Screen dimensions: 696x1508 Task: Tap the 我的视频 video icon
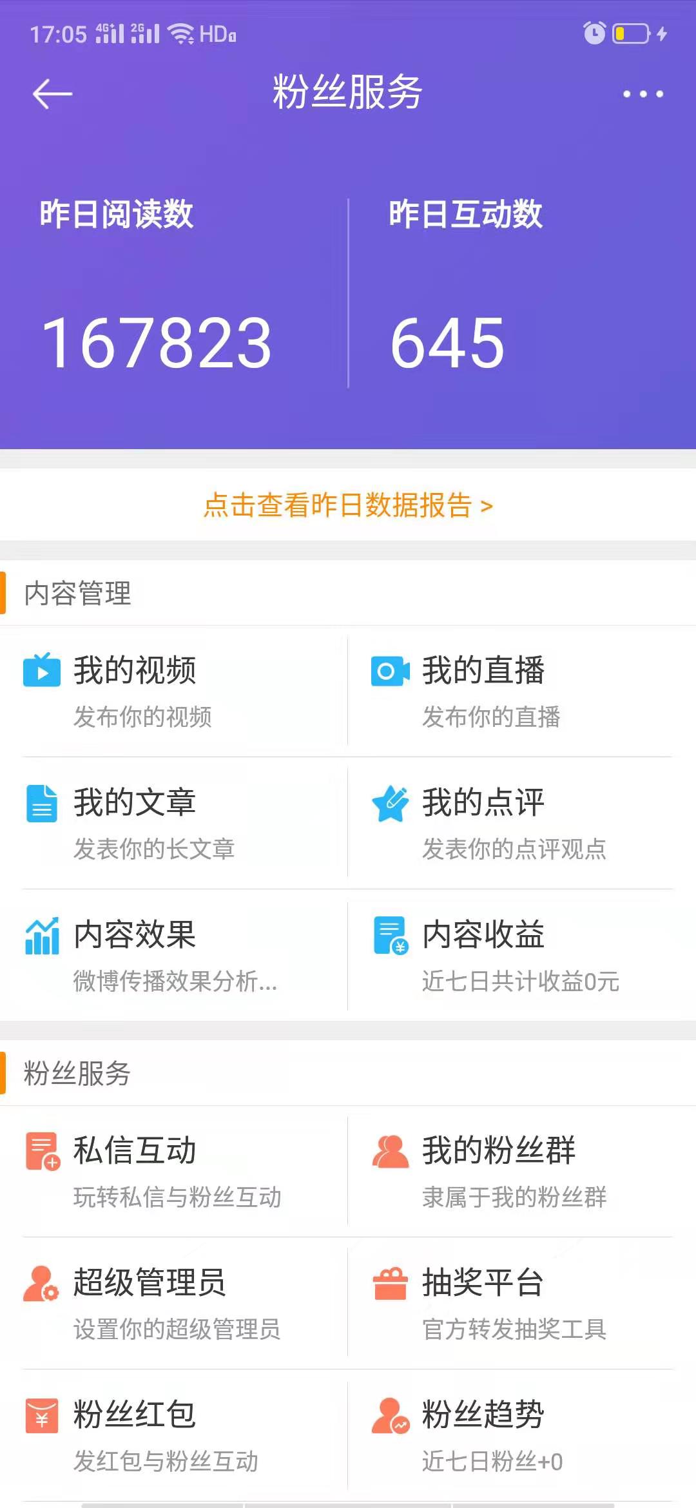42,671
